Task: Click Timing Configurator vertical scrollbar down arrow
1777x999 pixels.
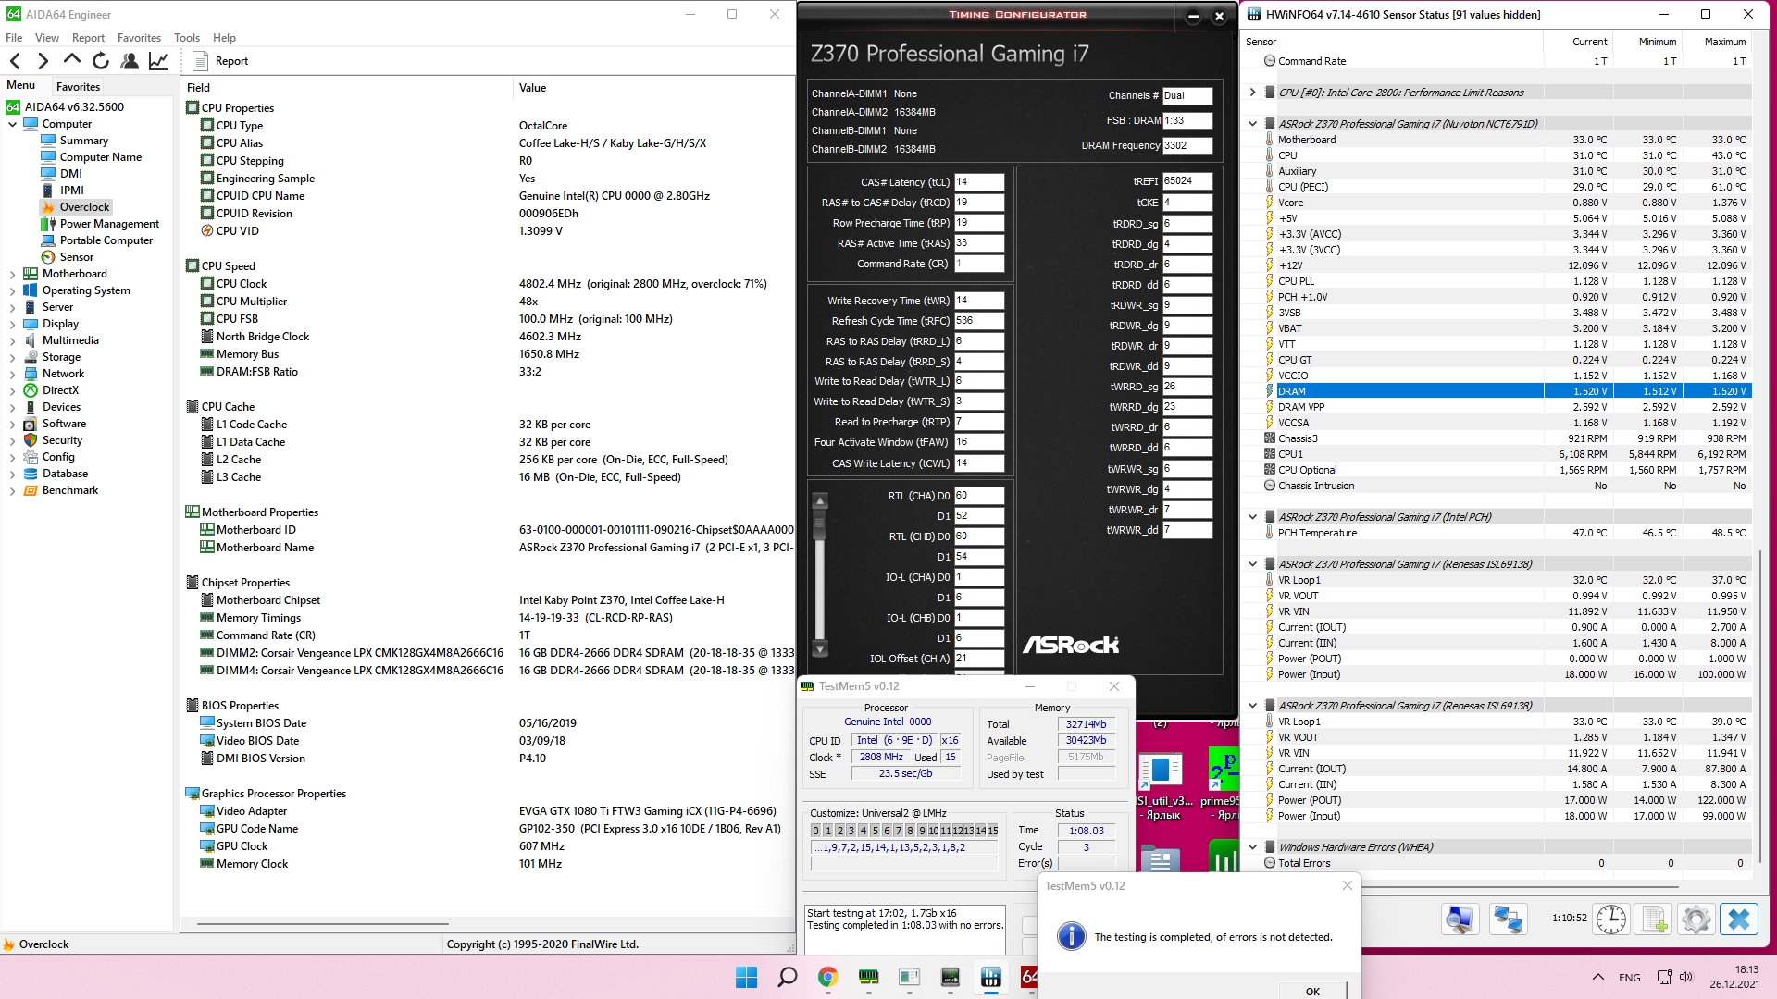Action: tap(819, 648)
